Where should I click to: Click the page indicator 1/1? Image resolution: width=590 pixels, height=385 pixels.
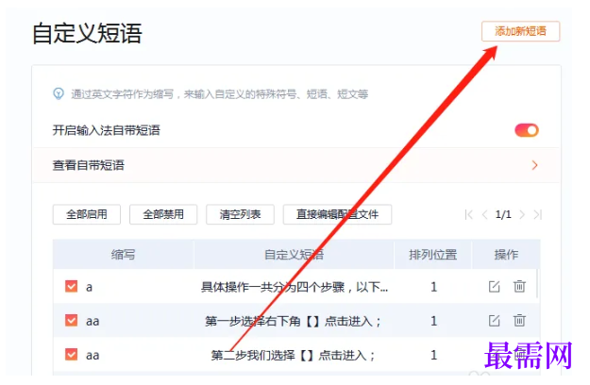click(x=503, y=215)
